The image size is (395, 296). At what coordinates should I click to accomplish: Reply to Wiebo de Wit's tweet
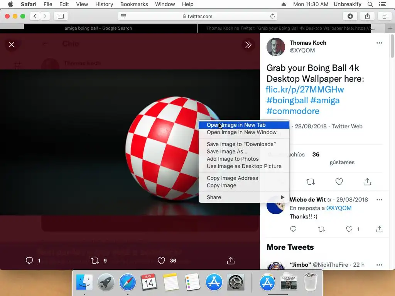[293, 229]
